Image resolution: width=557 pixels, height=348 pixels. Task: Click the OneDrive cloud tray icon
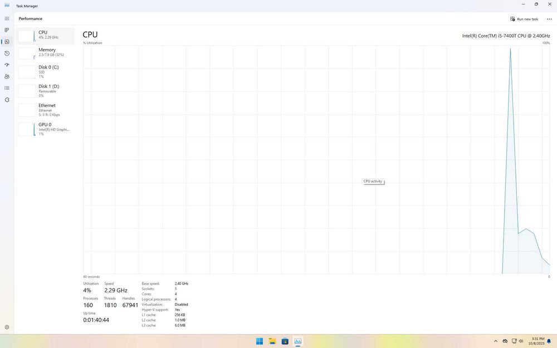click(505, 341)
